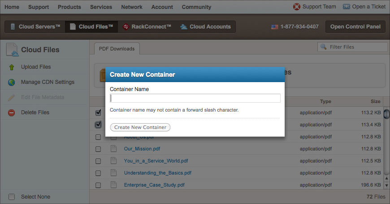Open the Products menu
Screen dimensions: 390x204
[69, 7]
